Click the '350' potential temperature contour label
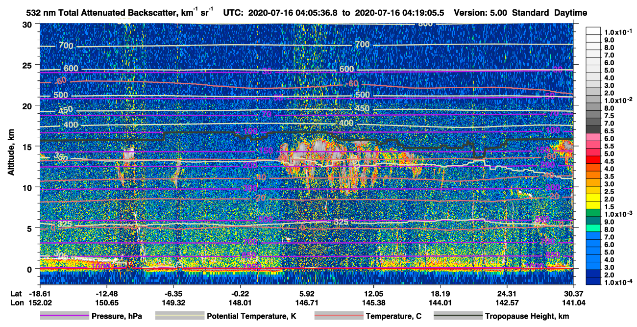 pos(61,157)
